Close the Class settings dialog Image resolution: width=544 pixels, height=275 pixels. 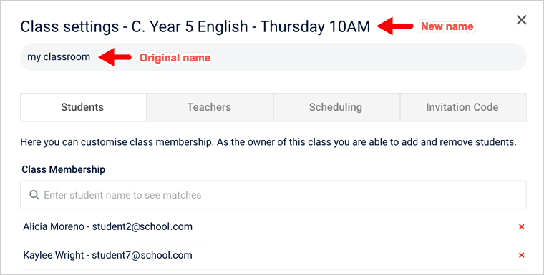click(521, 20)
